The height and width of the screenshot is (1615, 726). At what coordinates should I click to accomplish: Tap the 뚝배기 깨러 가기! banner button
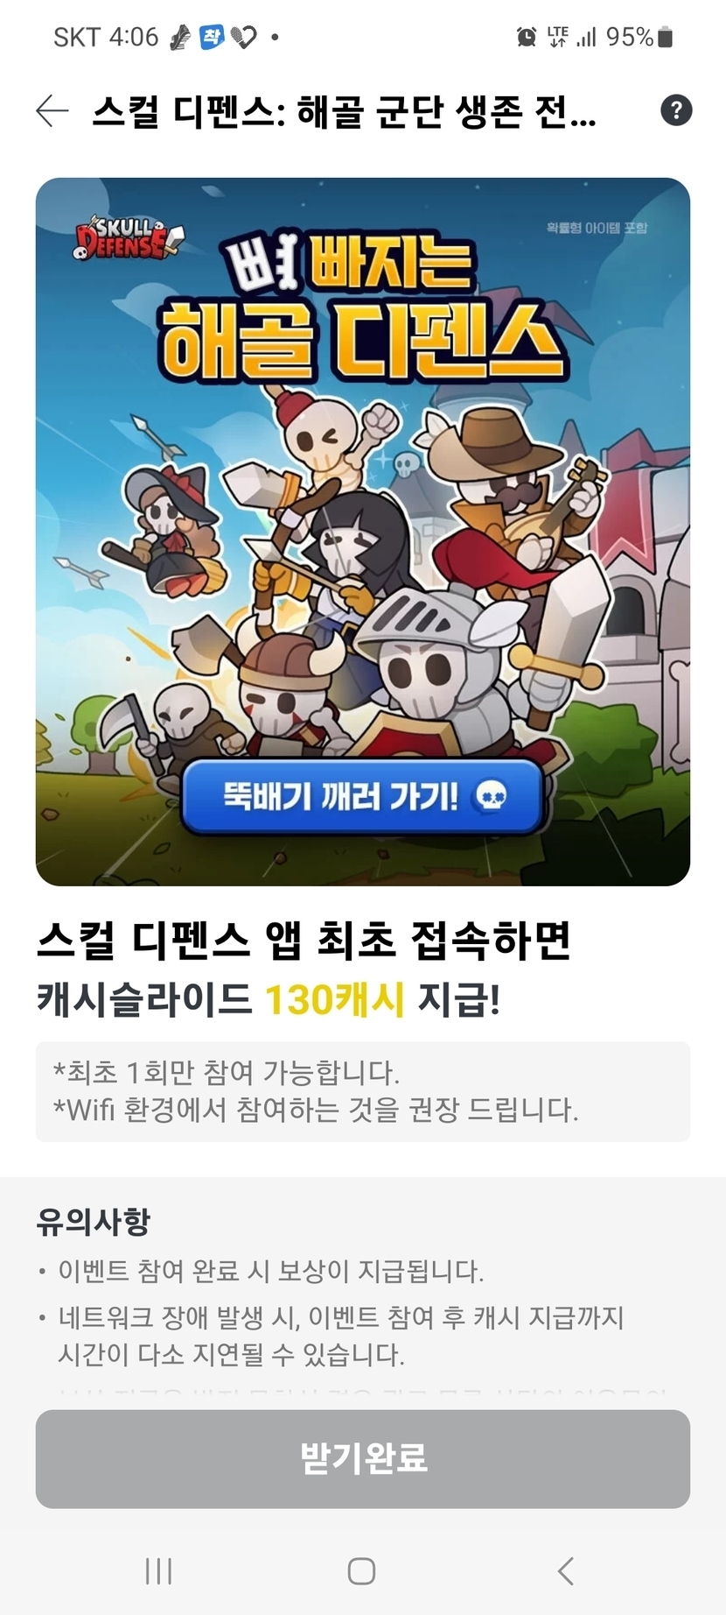pos(362,796)
